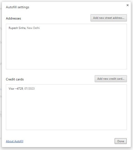
Task: Click dimmed page strip left of dialog
Action: (x=1, y=75)
